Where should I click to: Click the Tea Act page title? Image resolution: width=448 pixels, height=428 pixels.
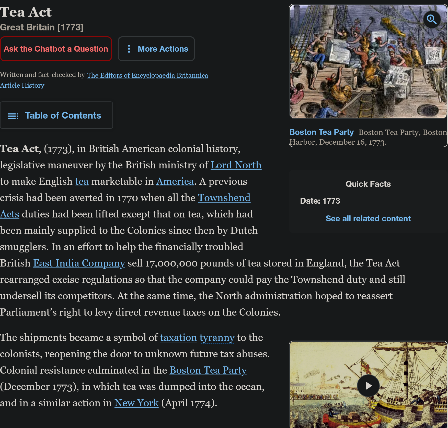[x=26, y=12]
